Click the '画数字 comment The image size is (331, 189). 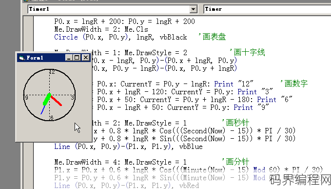coord(294,84)
